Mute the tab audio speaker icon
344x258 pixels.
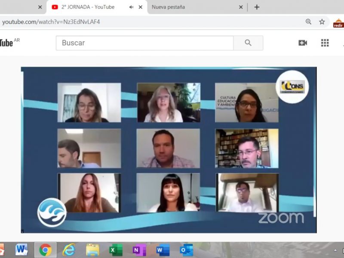(131, 7)
